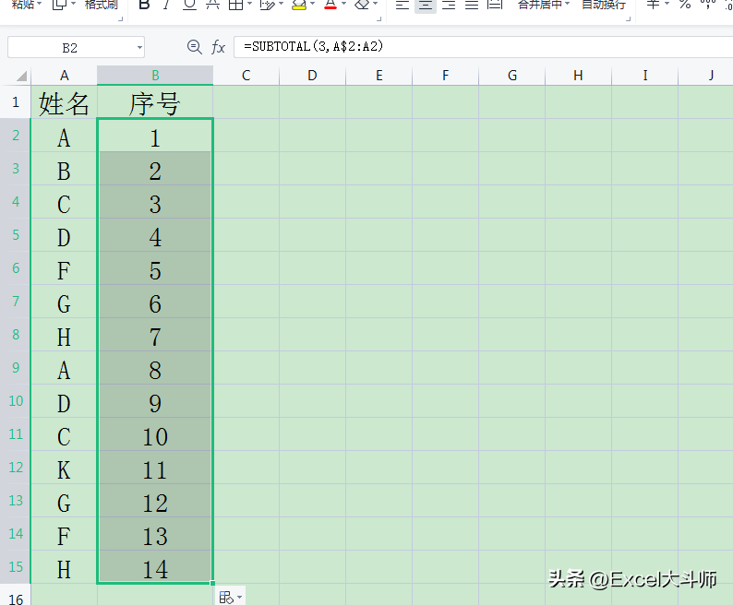The height and width of the screenshot is (605, 733).
Task: Select column E header
Action: click(379, 76)
